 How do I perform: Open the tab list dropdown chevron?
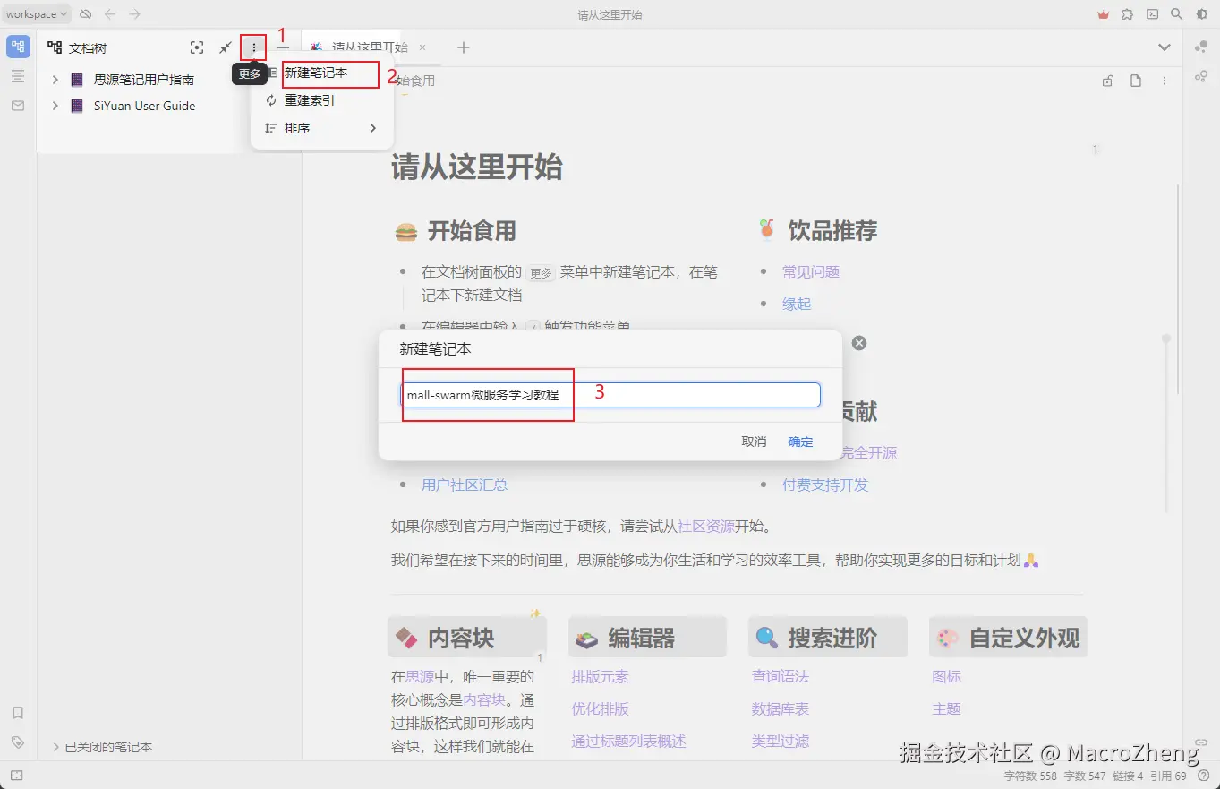1165,47
